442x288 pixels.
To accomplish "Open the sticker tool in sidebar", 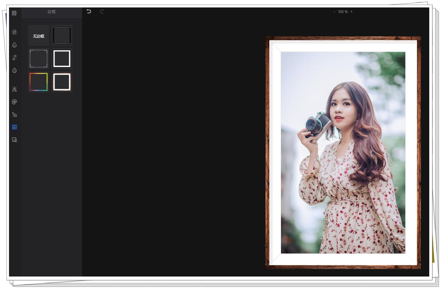I will pos(14,102).
